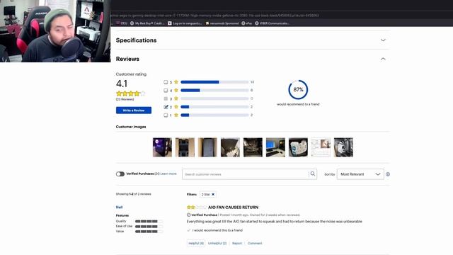Click the 2 star rating bar

[214, 107]
